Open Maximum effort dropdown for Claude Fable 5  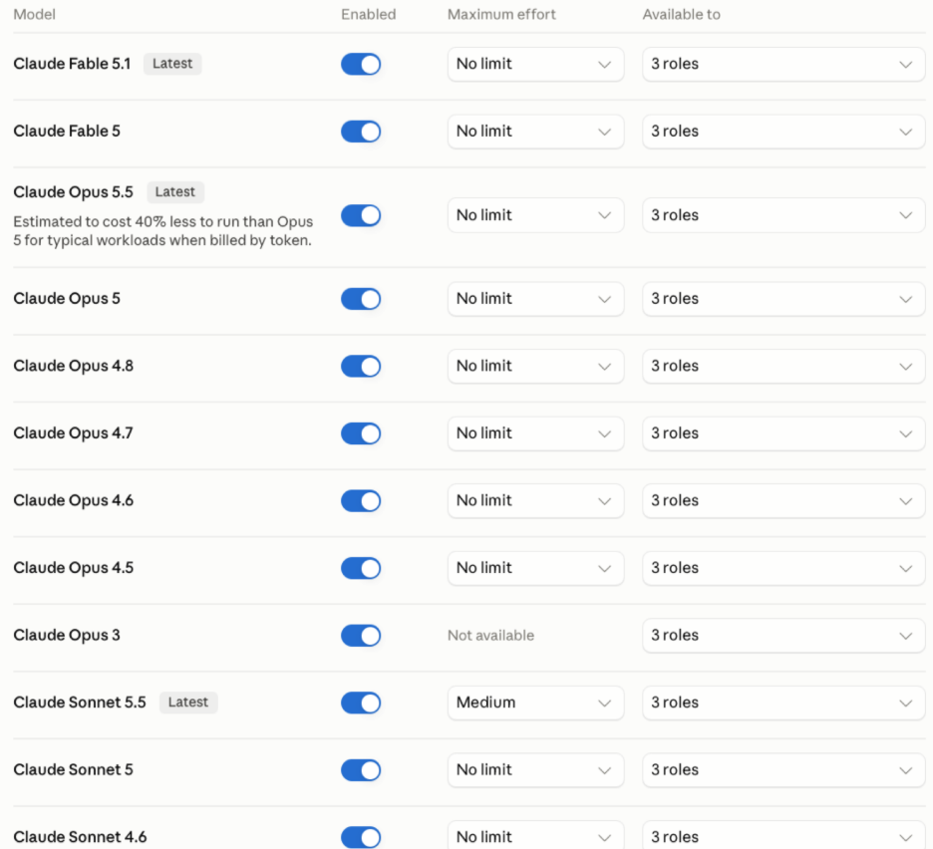(535, 132)
